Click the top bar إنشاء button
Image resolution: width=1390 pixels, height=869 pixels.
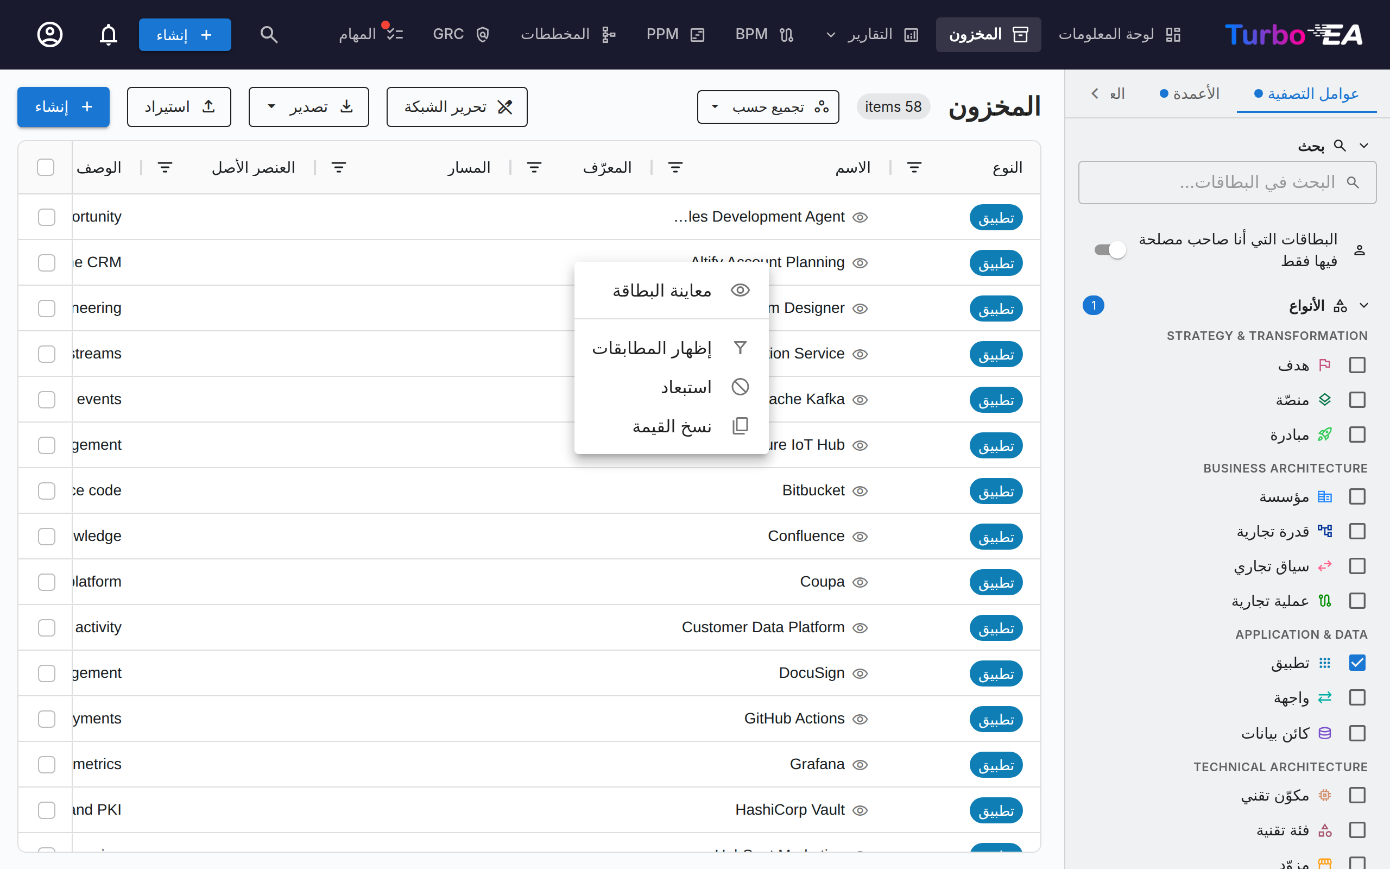pyautogui.click(x=185, y=34)
